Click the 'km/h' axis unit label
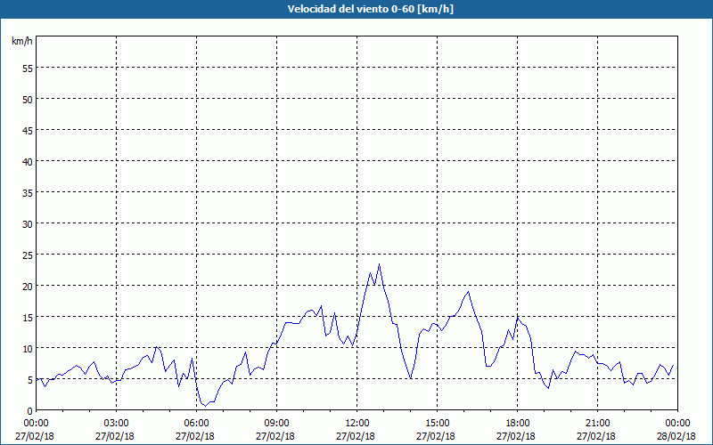 pos(21,41)
